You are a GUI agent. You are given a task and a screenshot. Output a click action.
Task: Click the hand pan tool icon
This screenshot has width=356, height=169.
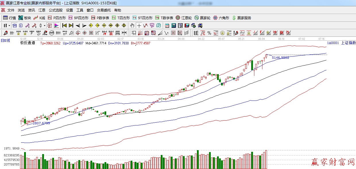click(132, 25)
